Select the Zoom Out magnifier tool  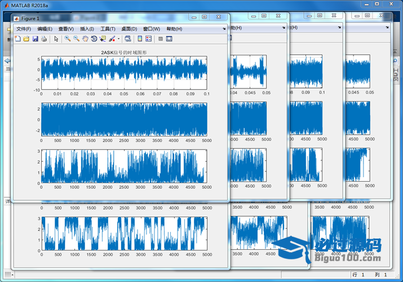click(x=76, y=39)
